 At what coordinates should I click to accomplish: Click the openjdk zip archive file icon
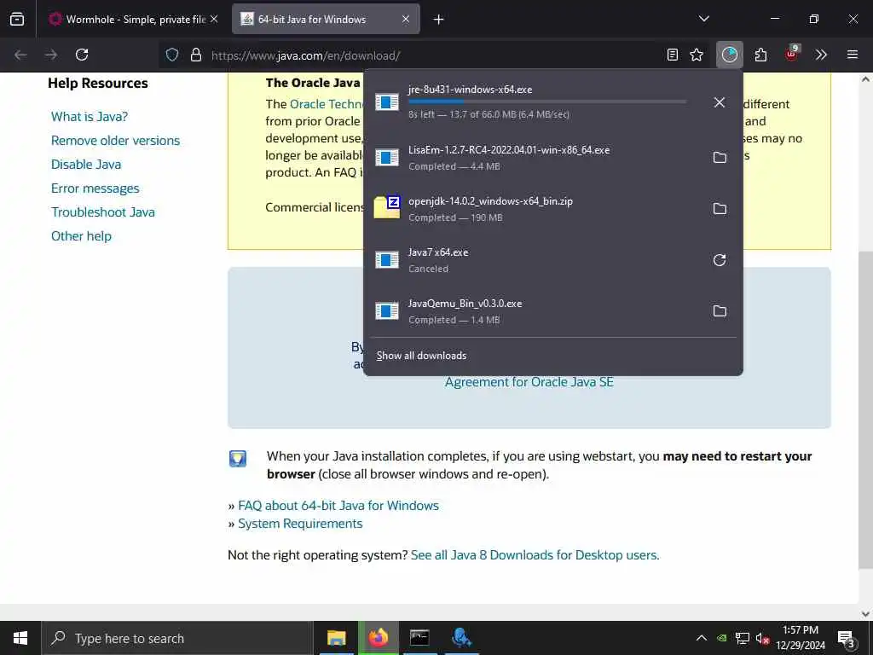(387, 207)
